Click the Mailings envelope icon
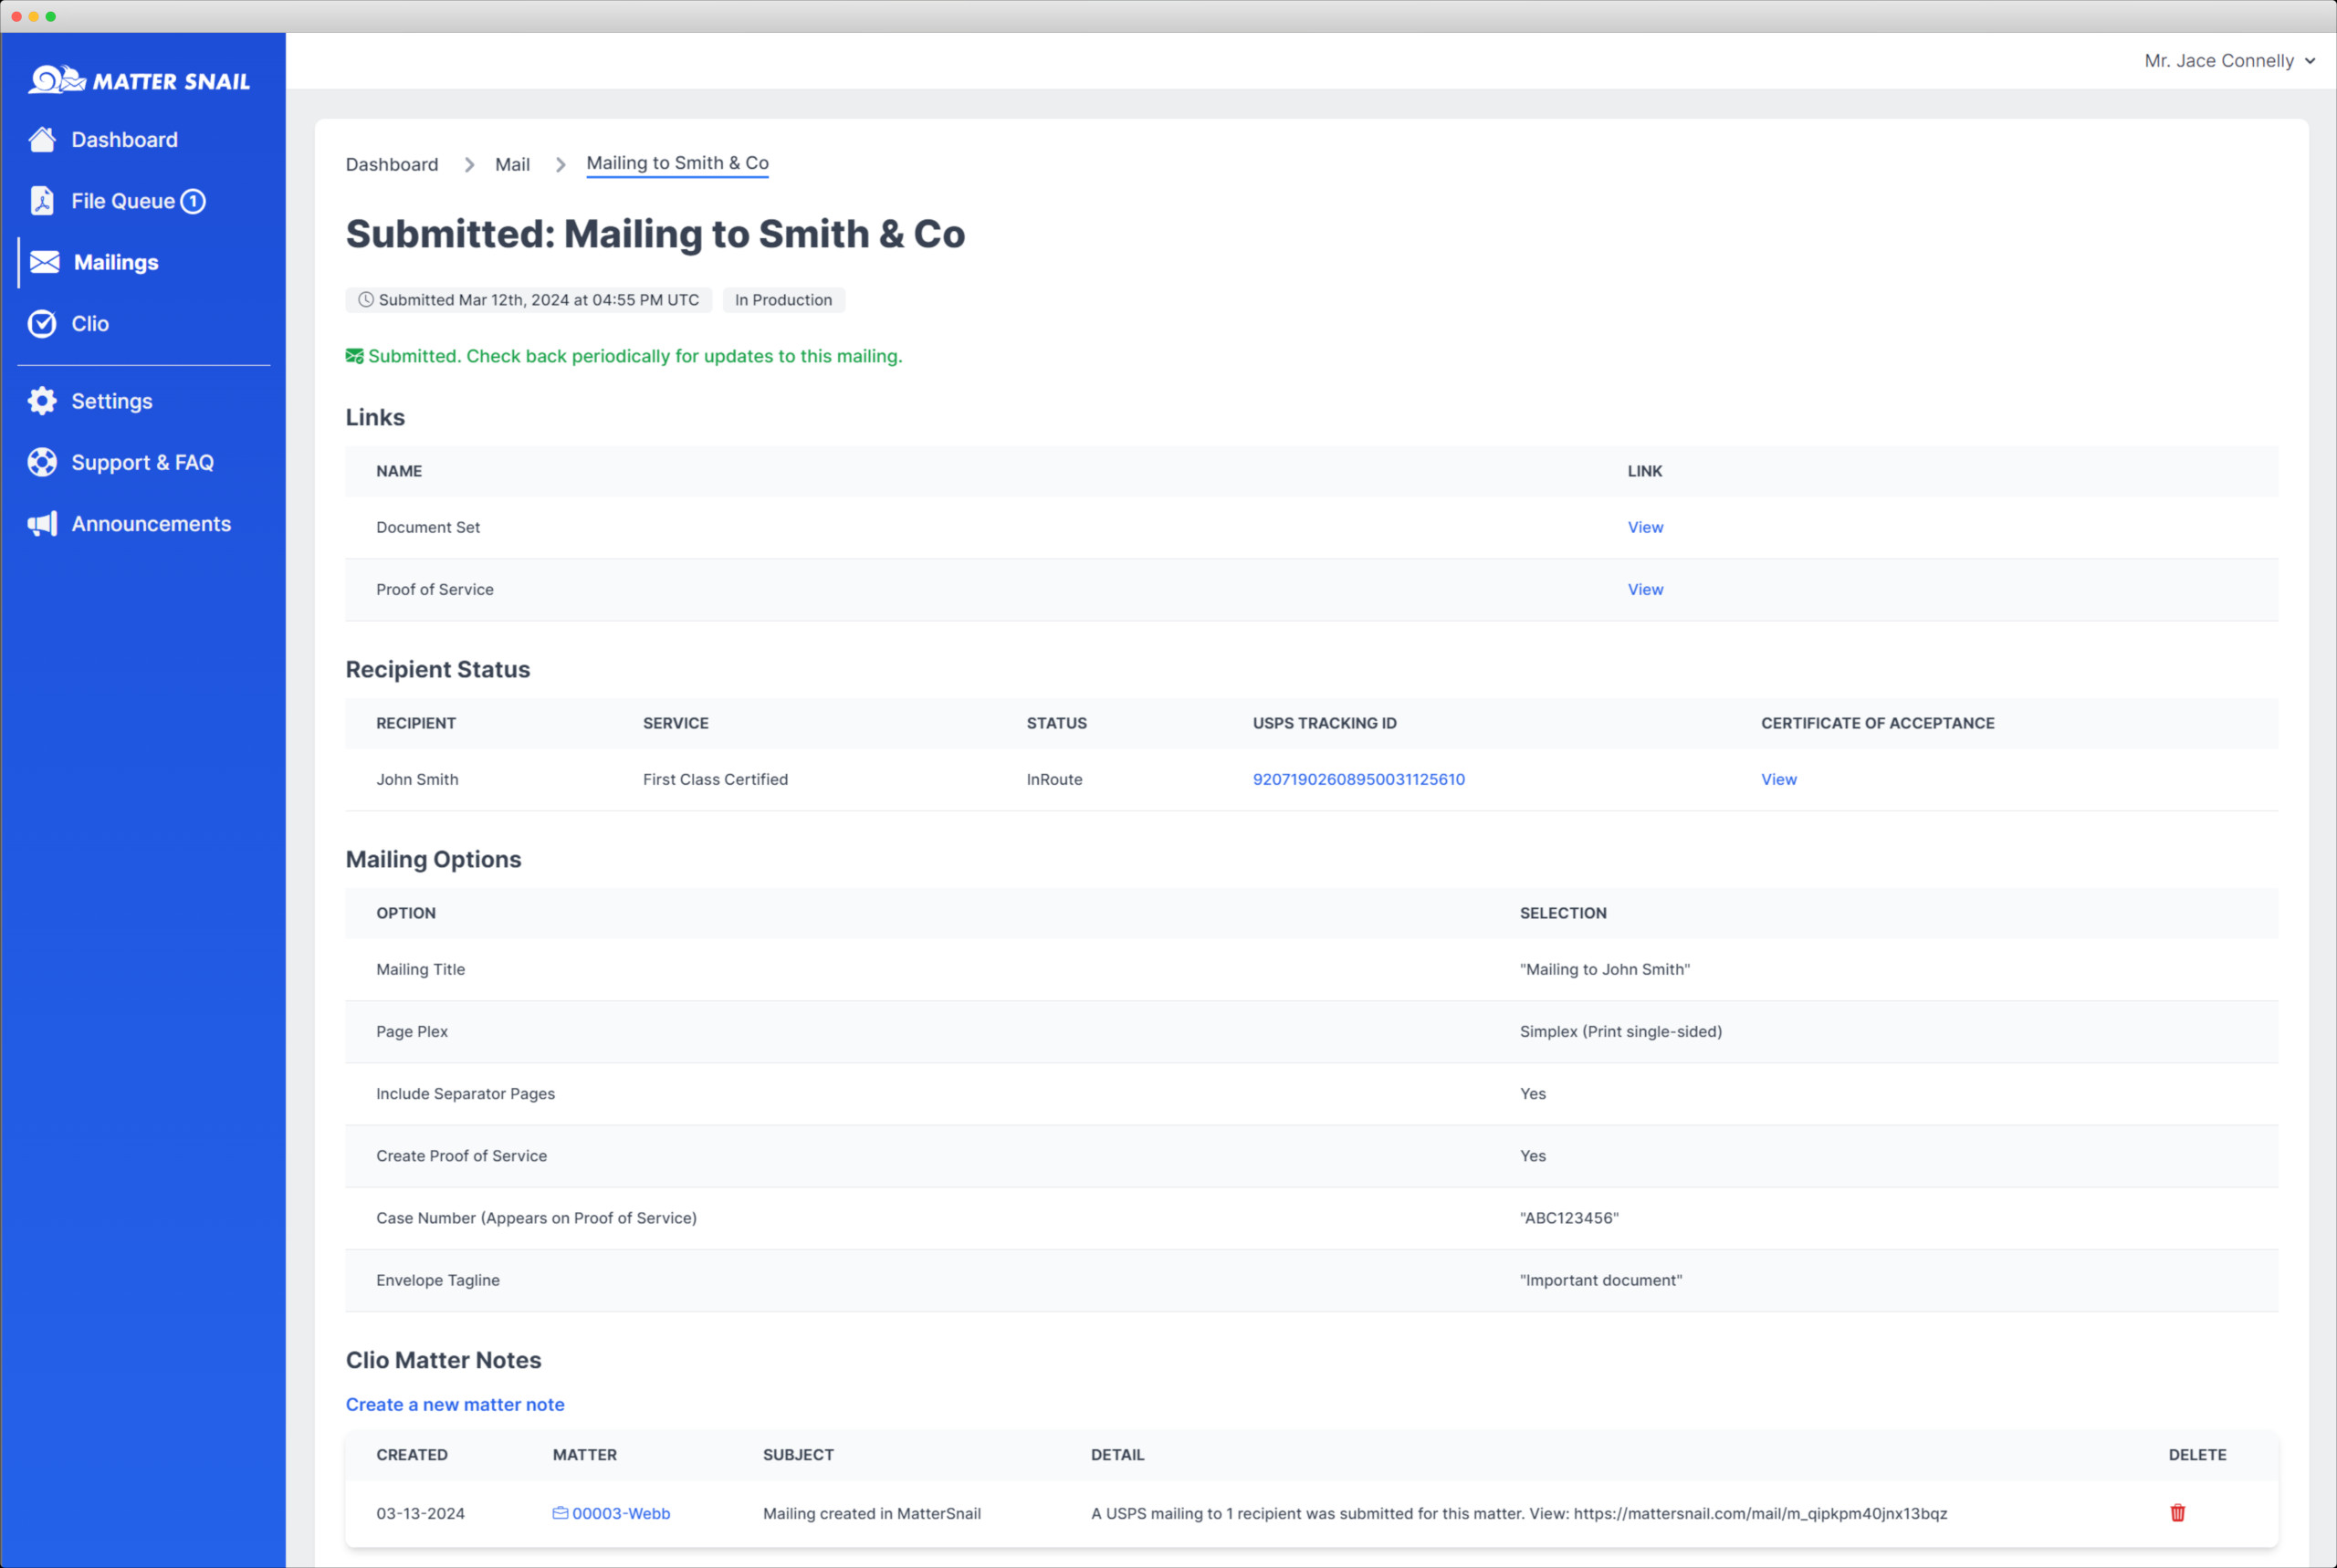Screen dimensions: 2337x1568 [45, 262]
